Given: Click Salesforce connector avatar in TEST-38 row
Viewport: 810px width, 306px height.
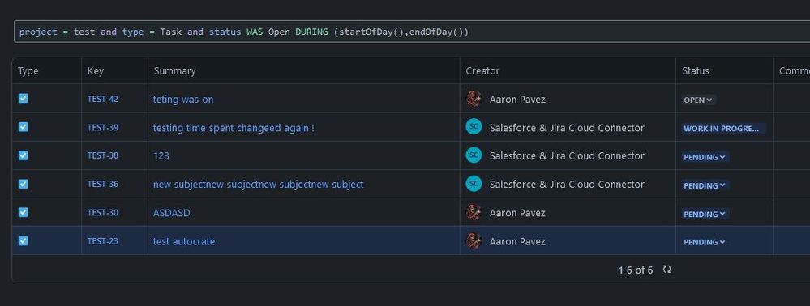Looking at the screenshot, I should [x=474, y=155].
